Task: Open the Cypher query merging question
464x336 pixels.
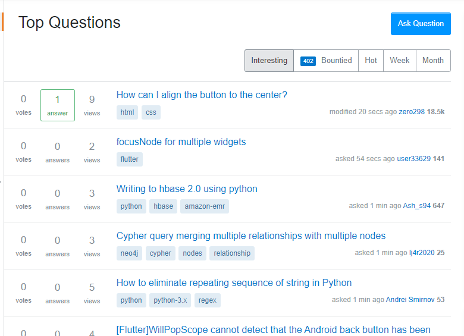Action: coord(250,236)
